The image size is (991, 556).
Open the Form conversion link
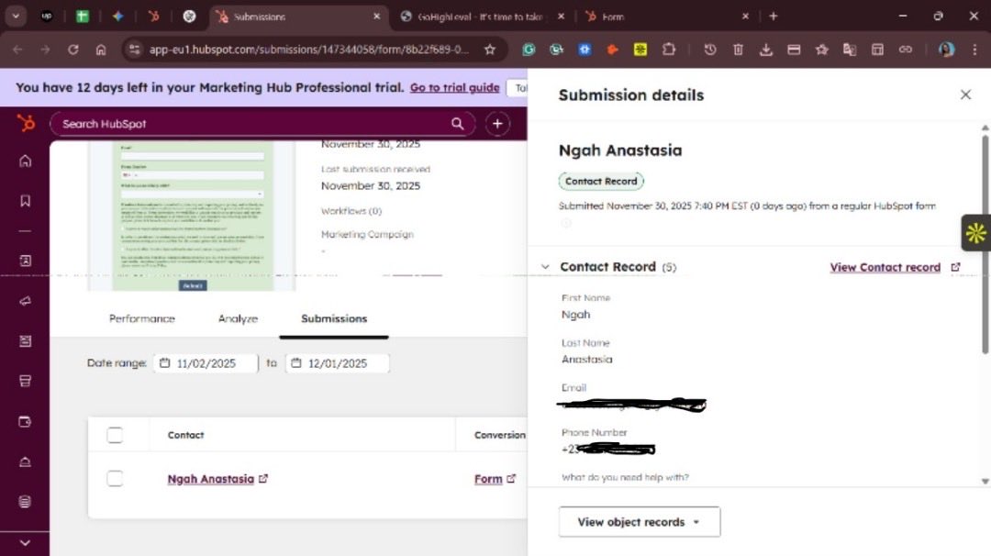[488, 479]
